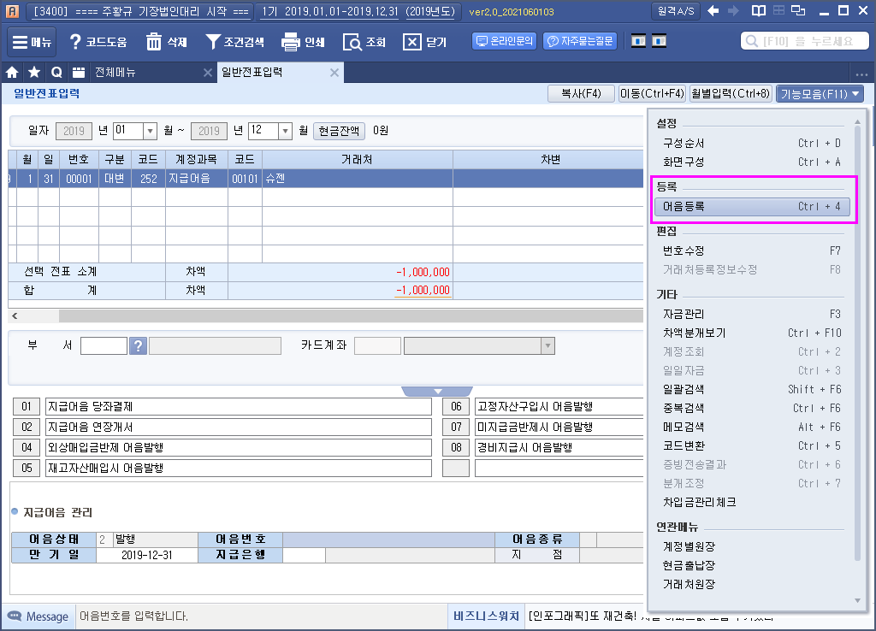Select 일괄검색 menu item
876x631 pixels.
click(x=751, y=389)
